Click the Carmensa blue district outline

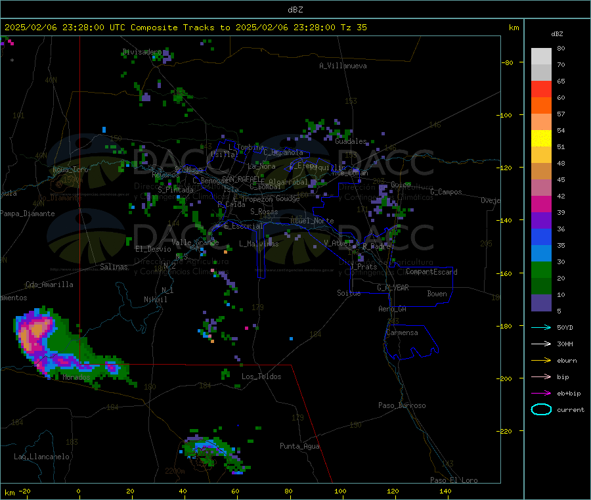[x=411, y=341]
